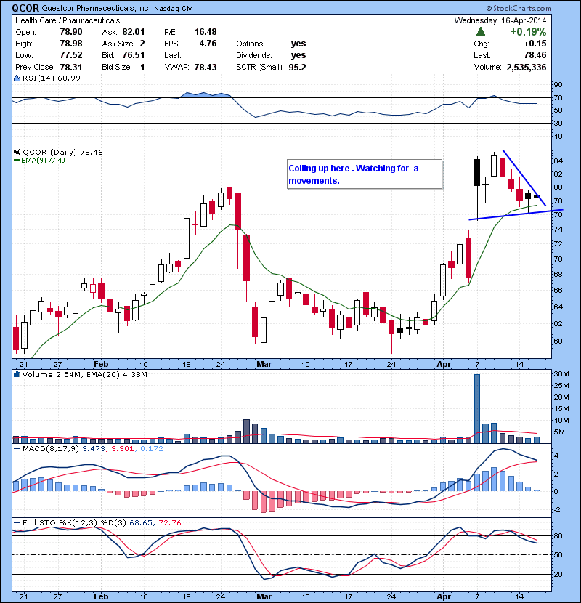Click the +0.19% percent change
581x603 pixels.
click(x=528, y=32)
